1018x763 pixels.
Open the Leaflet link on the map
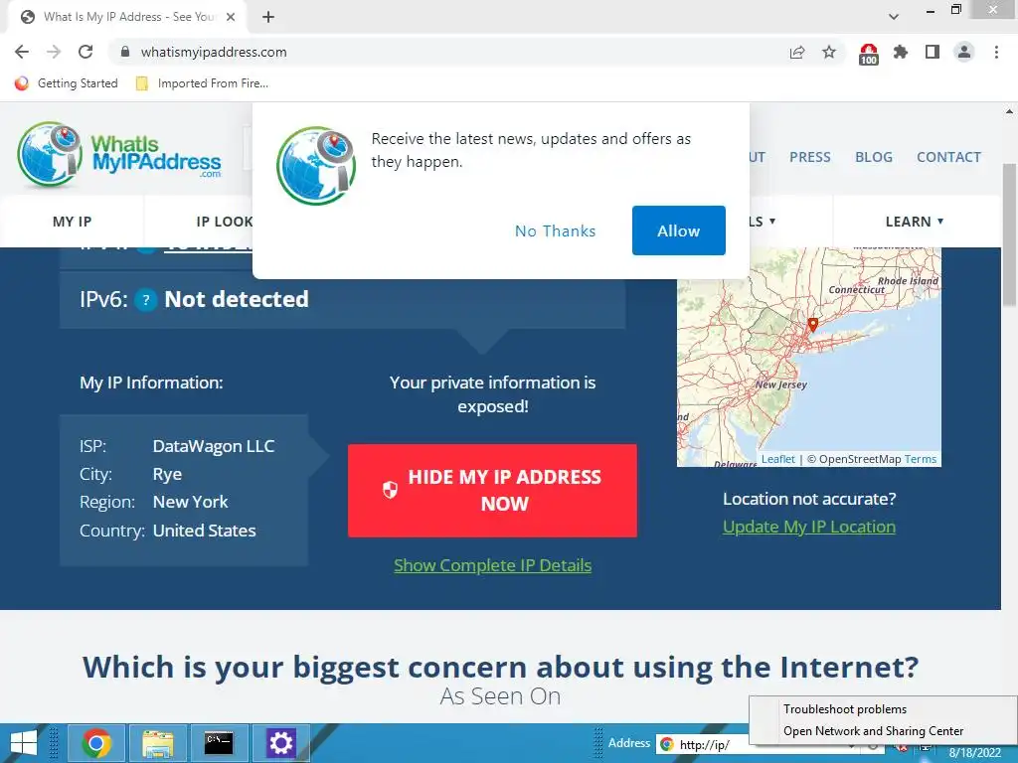(777, 459)
